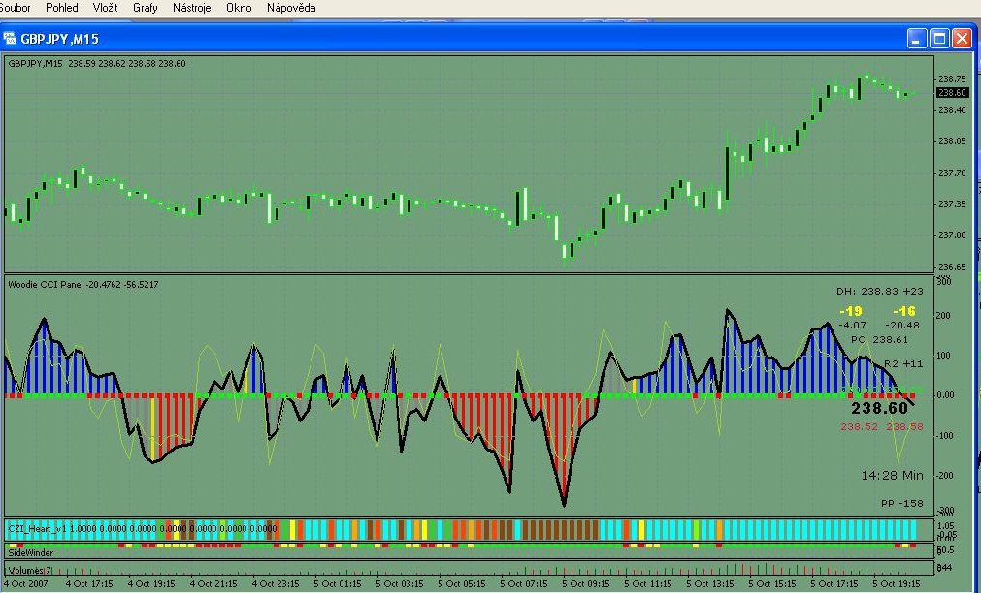Click the 5 Oct 09:15 time label
The image size is (981, 593).
pyautogui.click(x=586, y=584)
